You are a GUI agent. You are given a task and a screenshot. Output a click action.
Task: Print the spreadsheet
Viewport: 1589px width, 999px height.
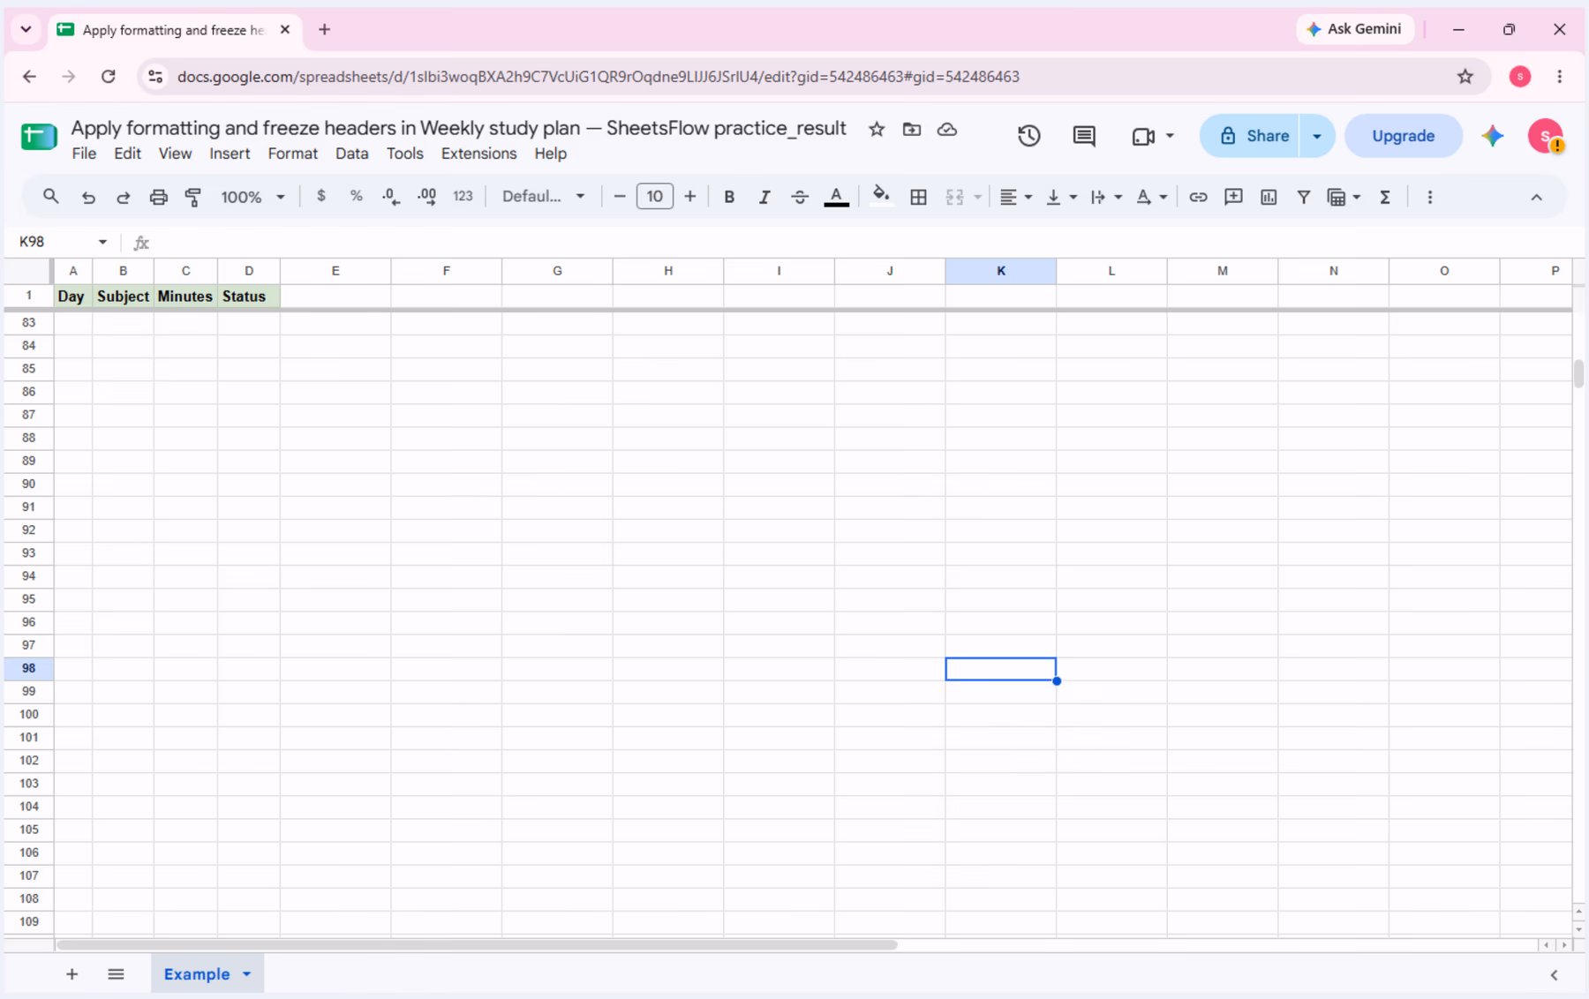point(158,197)
